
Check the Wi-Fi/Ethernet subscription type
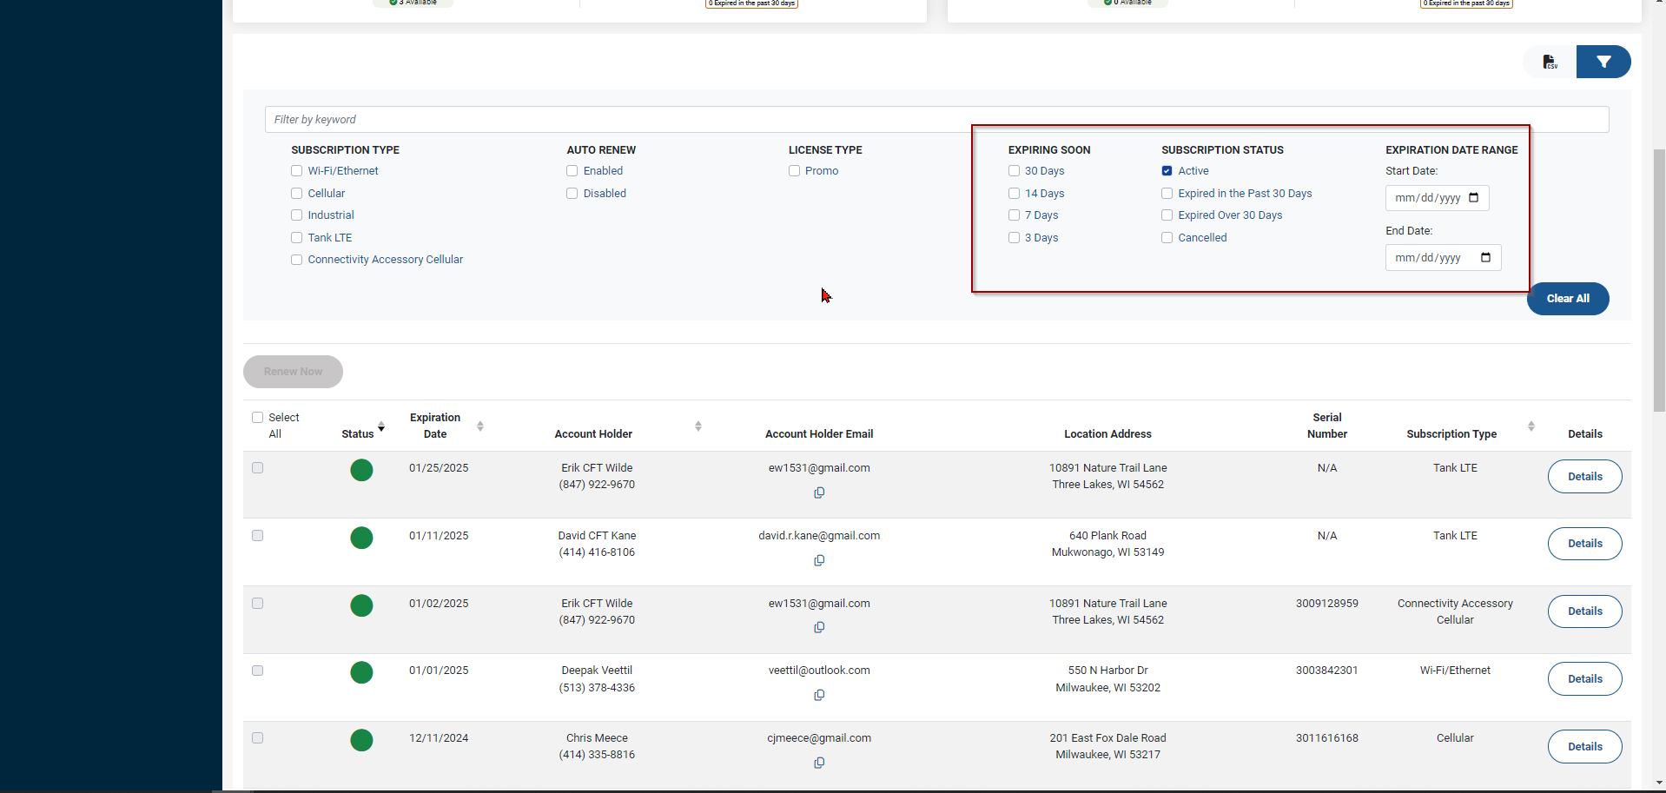click(x=297, y=171)
